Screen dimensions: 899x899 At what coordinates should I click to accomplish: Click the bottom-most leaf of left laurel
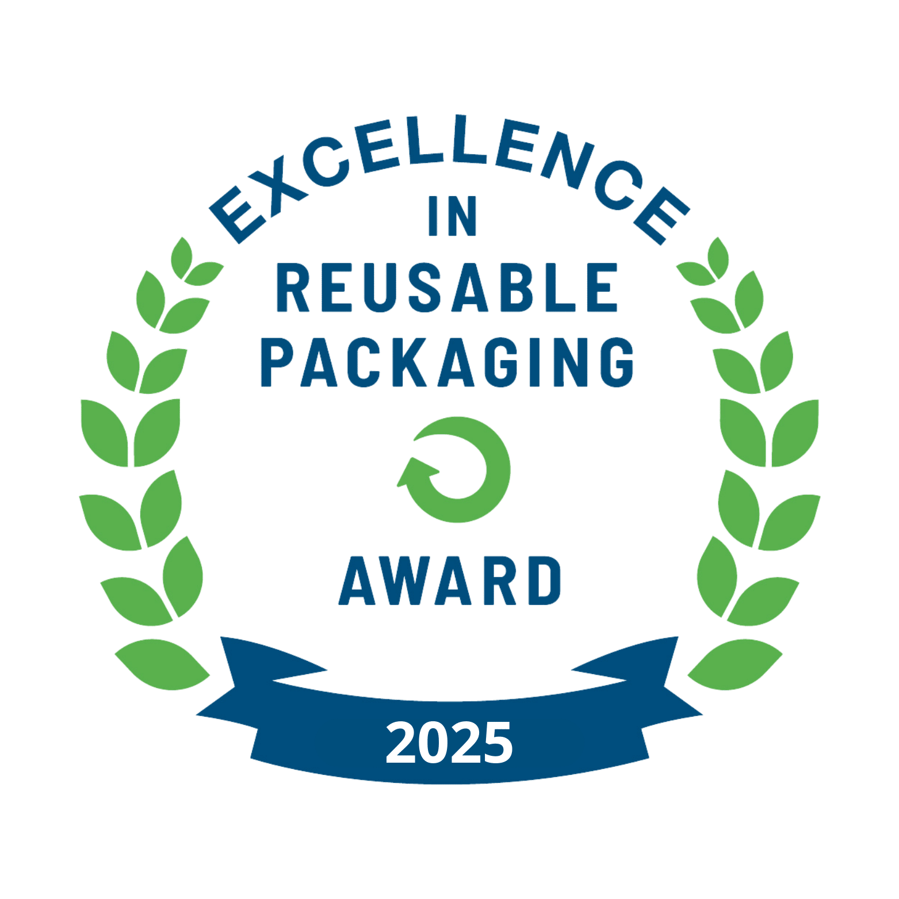(x=162, y=665)
